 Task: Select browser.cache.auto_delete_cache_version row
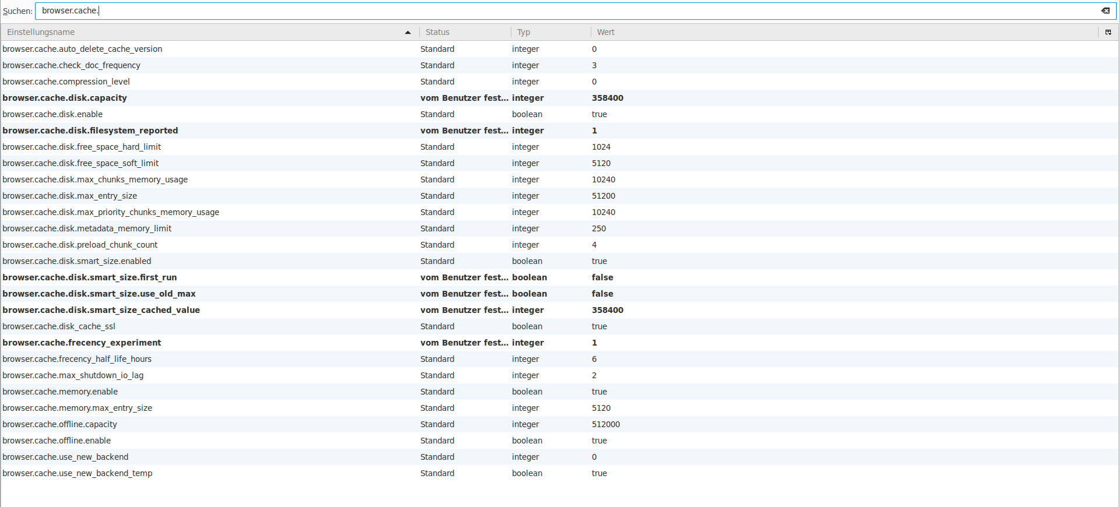(x=559, y=49)
